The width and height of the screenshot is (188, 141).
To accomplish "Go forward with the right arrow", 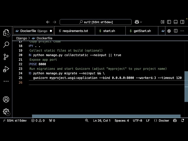I will (x=55, y=22).
